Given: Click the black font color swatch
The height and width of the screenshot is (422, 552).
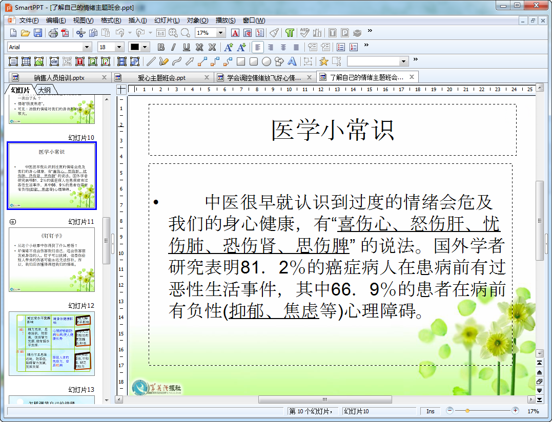Looking at the screenshot, I should (135, 47).
